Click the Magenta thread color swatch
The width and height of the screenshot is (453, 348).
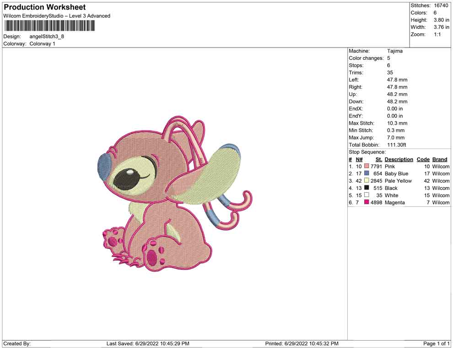tap(367, 202)
